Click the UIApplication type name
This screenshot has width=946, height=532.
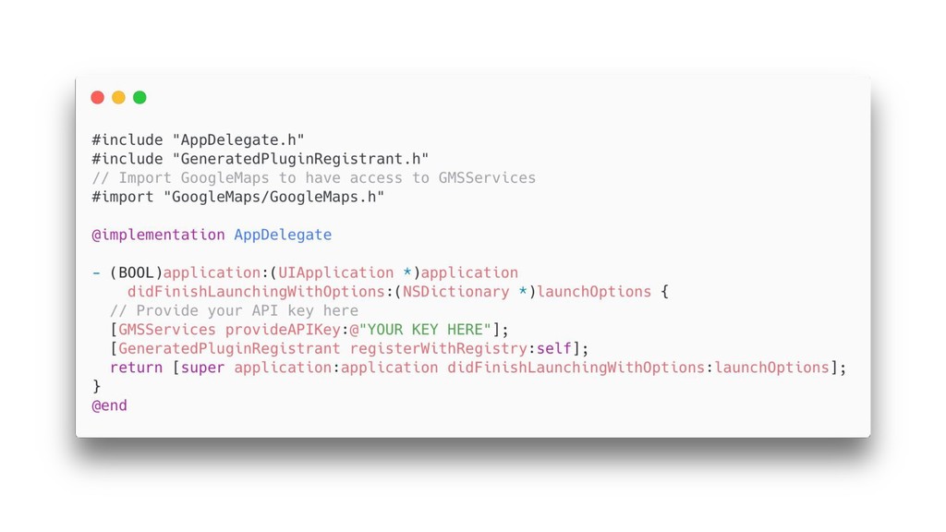click(335, 272)
